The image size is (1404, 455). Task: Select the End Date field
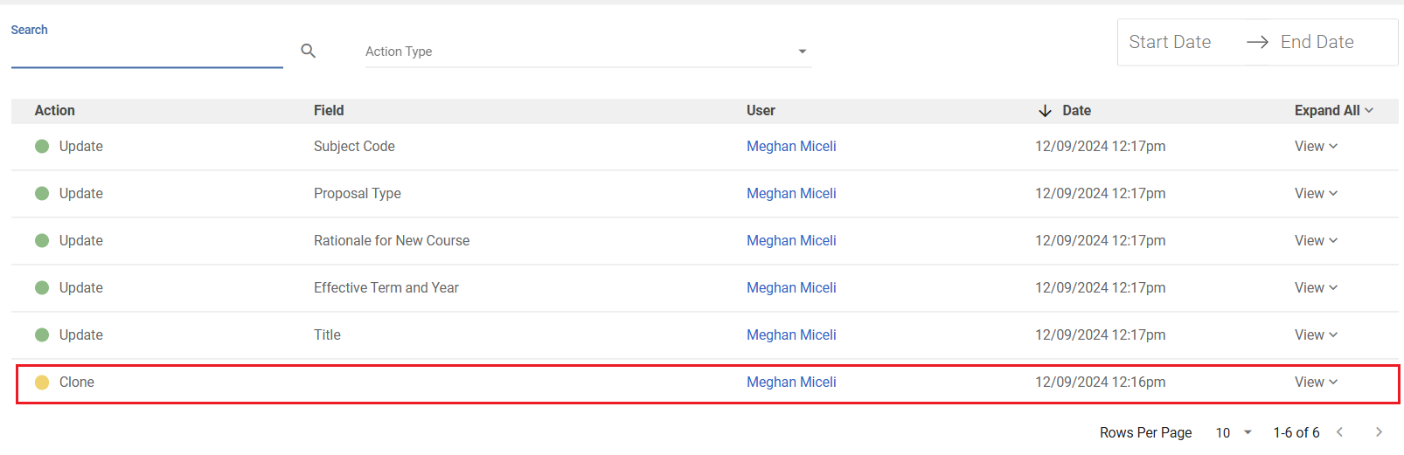[1317, 42]
